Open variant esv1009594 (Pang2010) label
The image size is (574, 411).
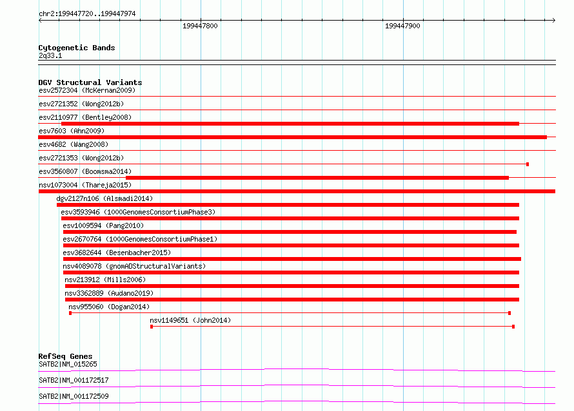point(103,225)
